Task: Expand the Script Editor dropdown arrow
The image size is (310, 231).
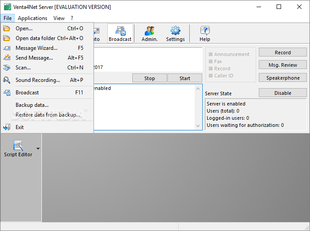Action: [38, 149]
